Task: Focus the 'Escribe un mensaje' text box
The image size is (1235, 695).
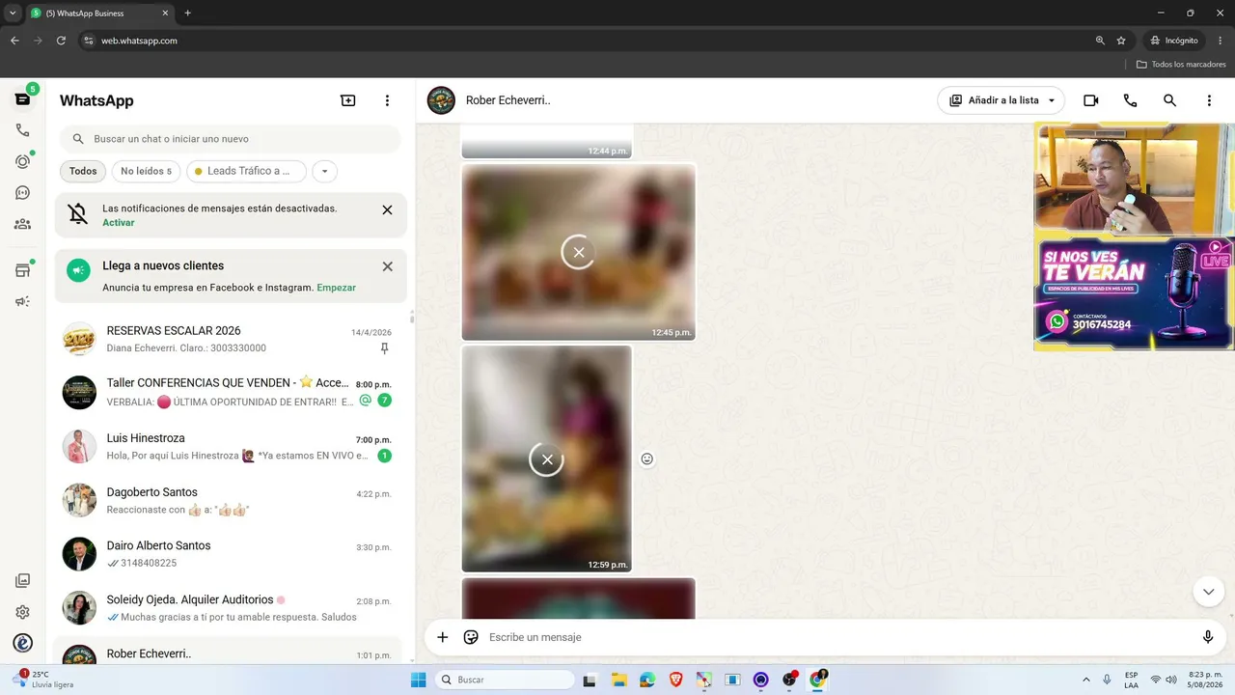Action: [x=837, y=637]
